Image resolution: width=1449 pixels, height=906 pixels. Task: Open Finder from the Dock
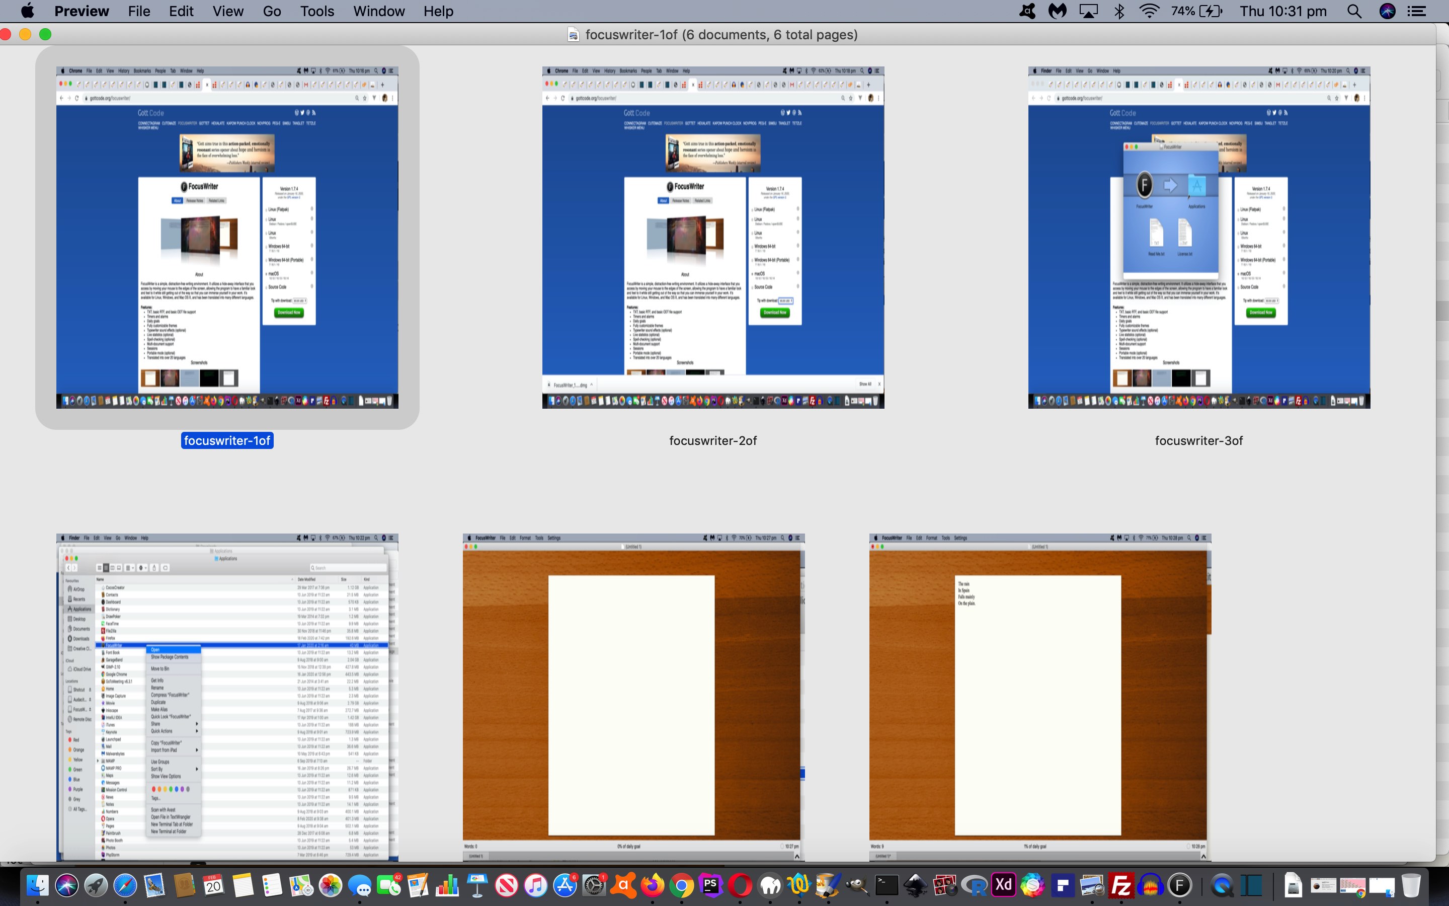click(37, 885)
